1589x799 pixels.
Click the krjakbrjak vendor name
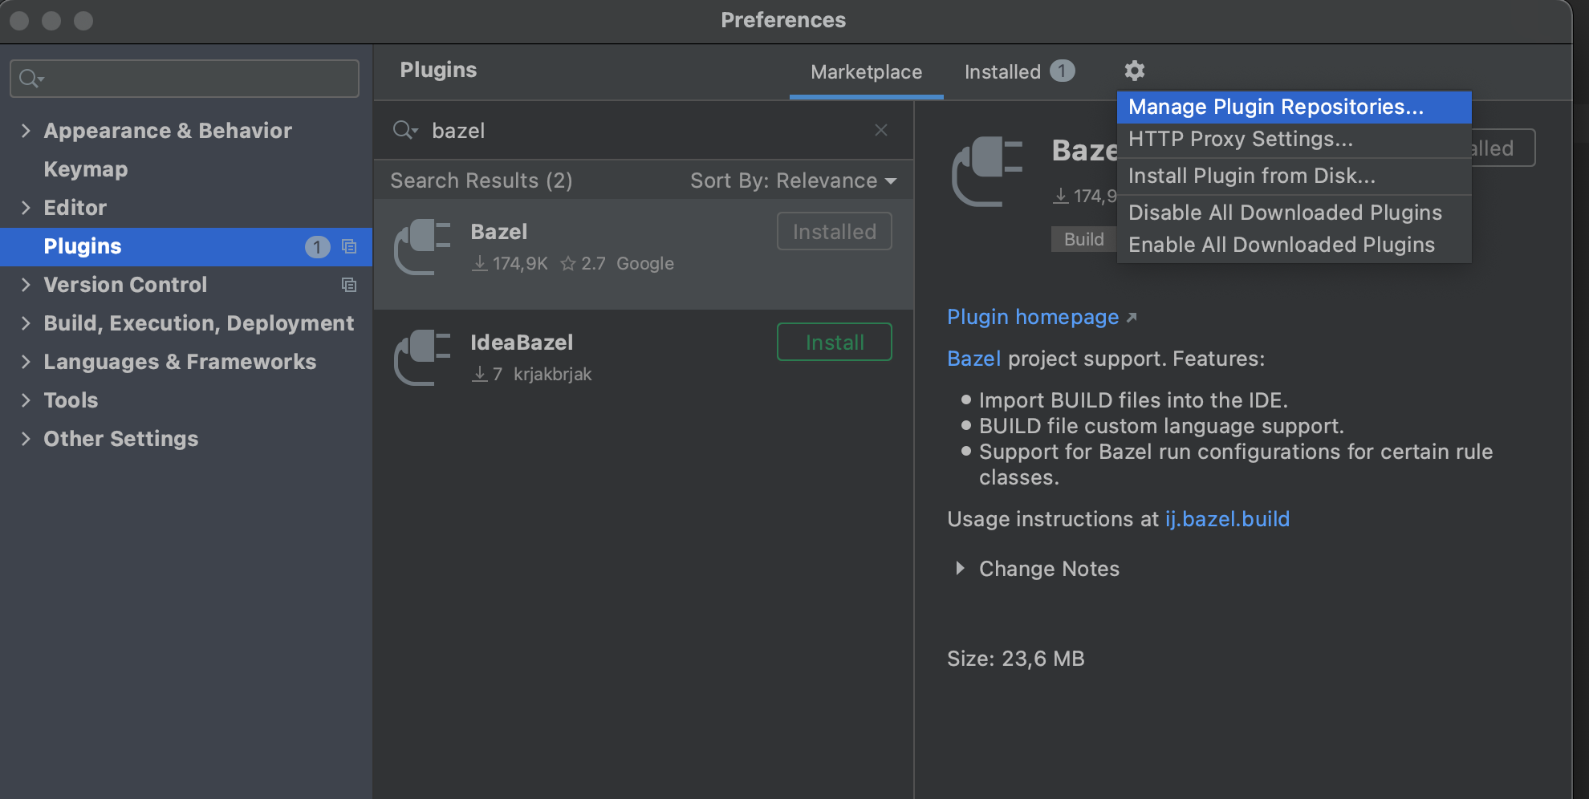point(552,375)
